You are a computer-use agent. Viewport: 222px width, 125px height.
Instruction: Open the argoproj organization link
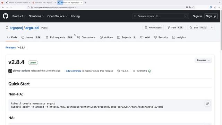click(16, 28)
